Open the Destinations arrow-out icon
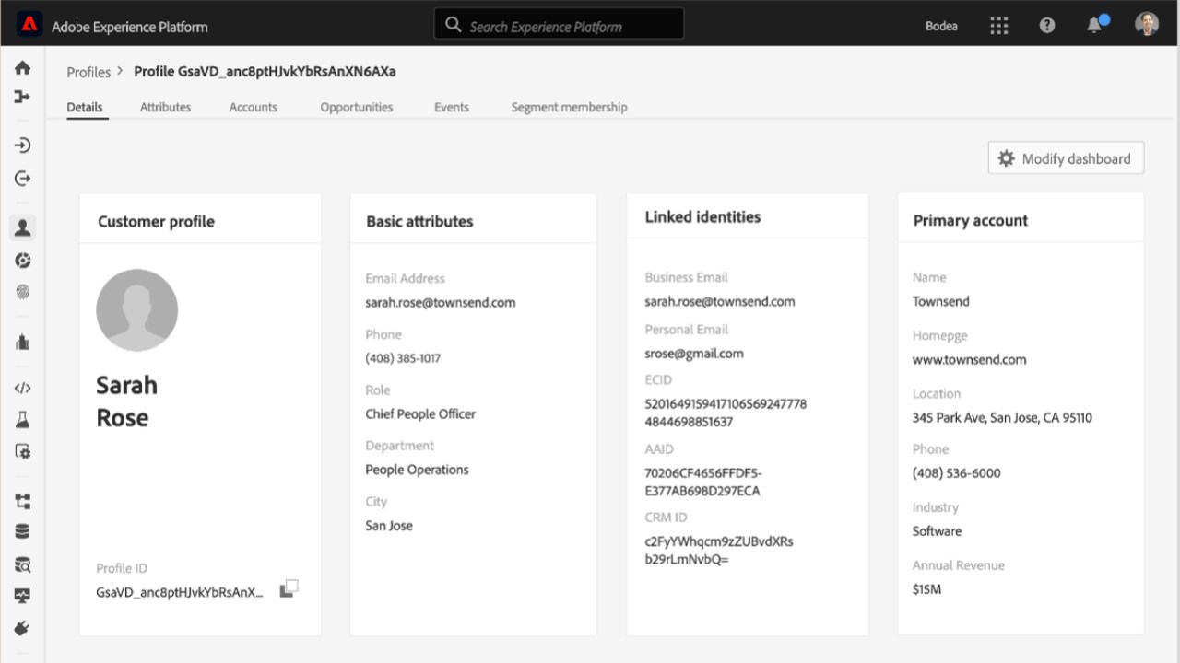The height and width of the screenshot is (663, 1180). tap(23, 178)
